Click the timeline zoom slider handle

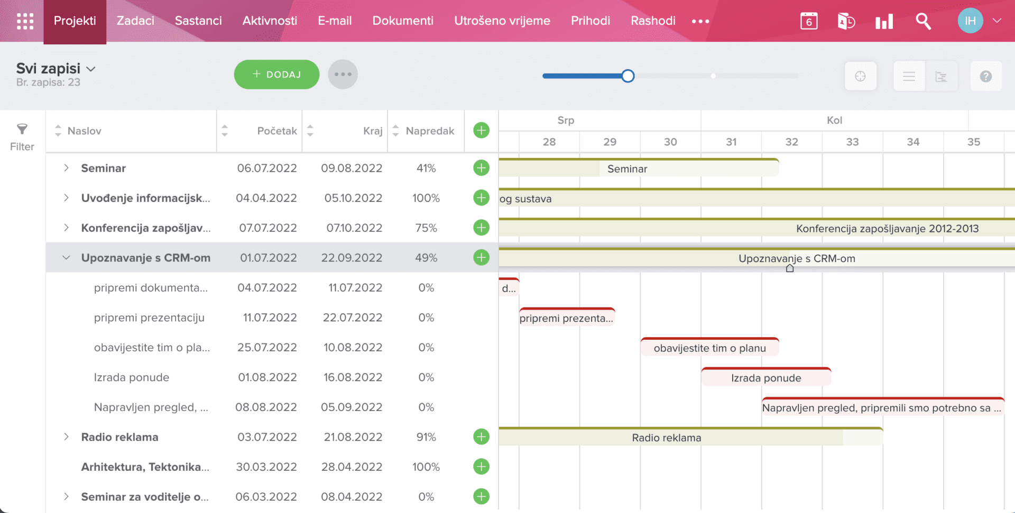point(628,76)
